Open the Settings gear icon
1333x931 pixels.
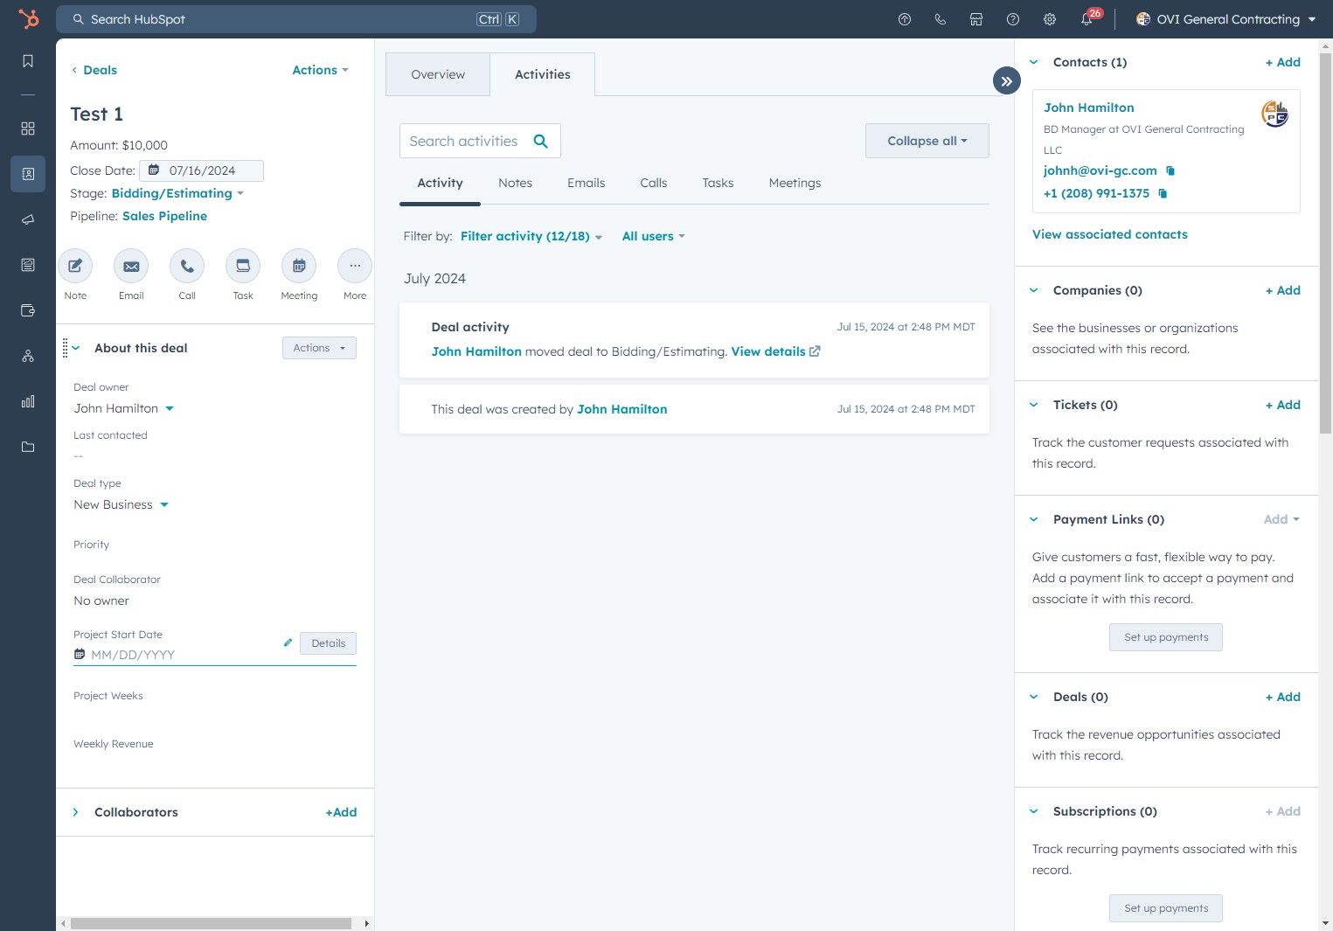[x=1050, y=19]
